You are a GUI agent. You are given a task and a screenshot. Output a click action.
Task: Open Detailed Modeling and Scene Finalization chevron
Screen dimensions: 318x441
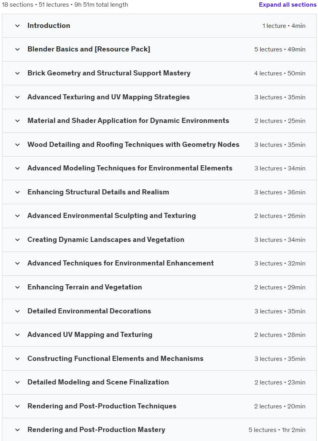(17, 382)
